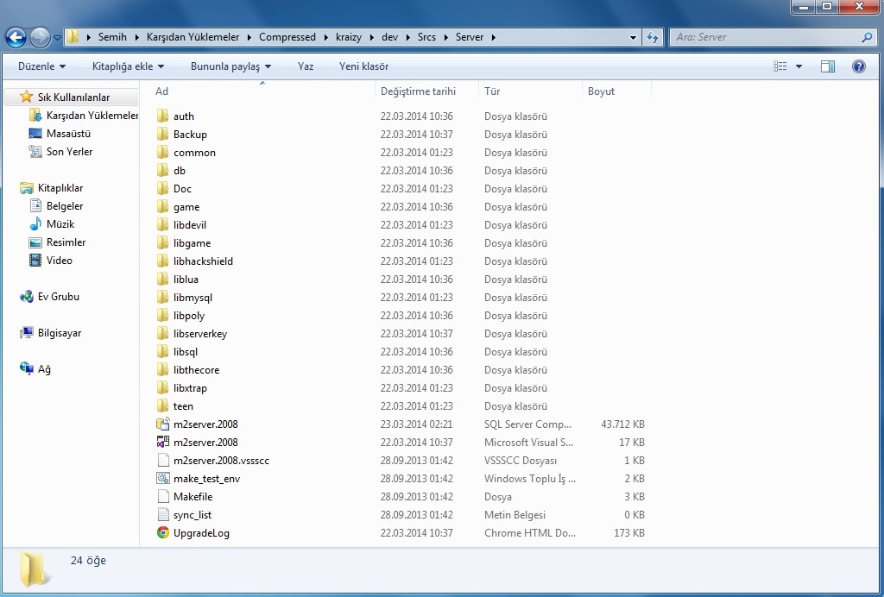Select Ağ network in sidebar
The width and height of the screenshot is (884, 597).
coord(44,369)
